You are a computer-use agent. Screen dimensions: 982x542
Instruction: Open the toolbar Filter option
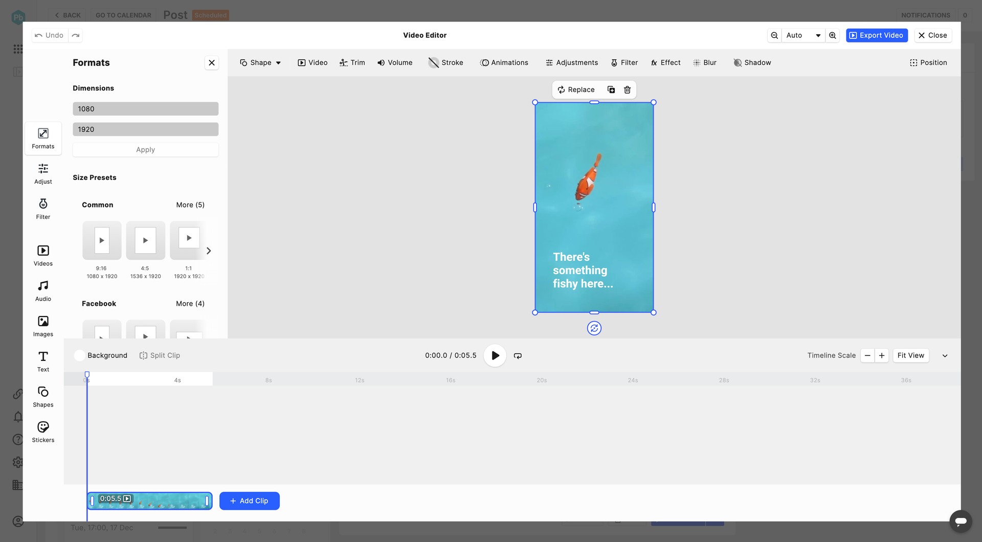[624, 63]
